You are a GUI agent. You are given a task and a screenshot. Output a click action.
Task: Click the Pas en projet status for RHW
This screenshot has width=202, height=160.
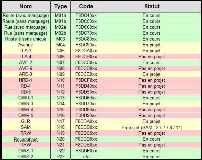[152, 145]
